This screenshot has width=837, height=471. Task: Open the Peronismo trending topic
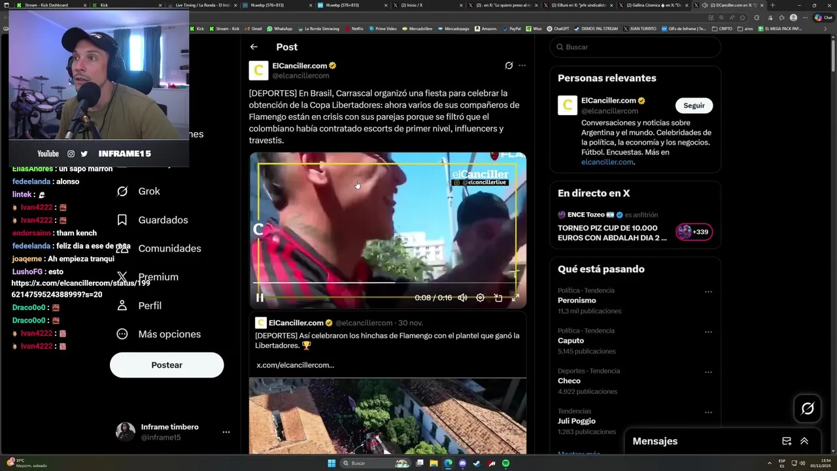coord(577,300)
